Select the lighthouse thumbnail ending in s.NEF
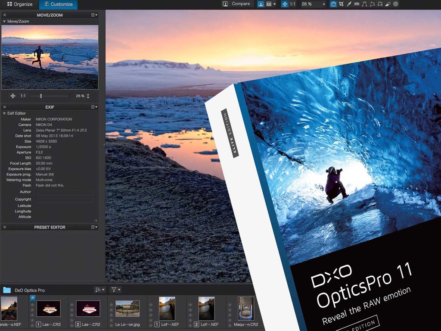Screen dimensions: 441x331 [x=9, y=309]
